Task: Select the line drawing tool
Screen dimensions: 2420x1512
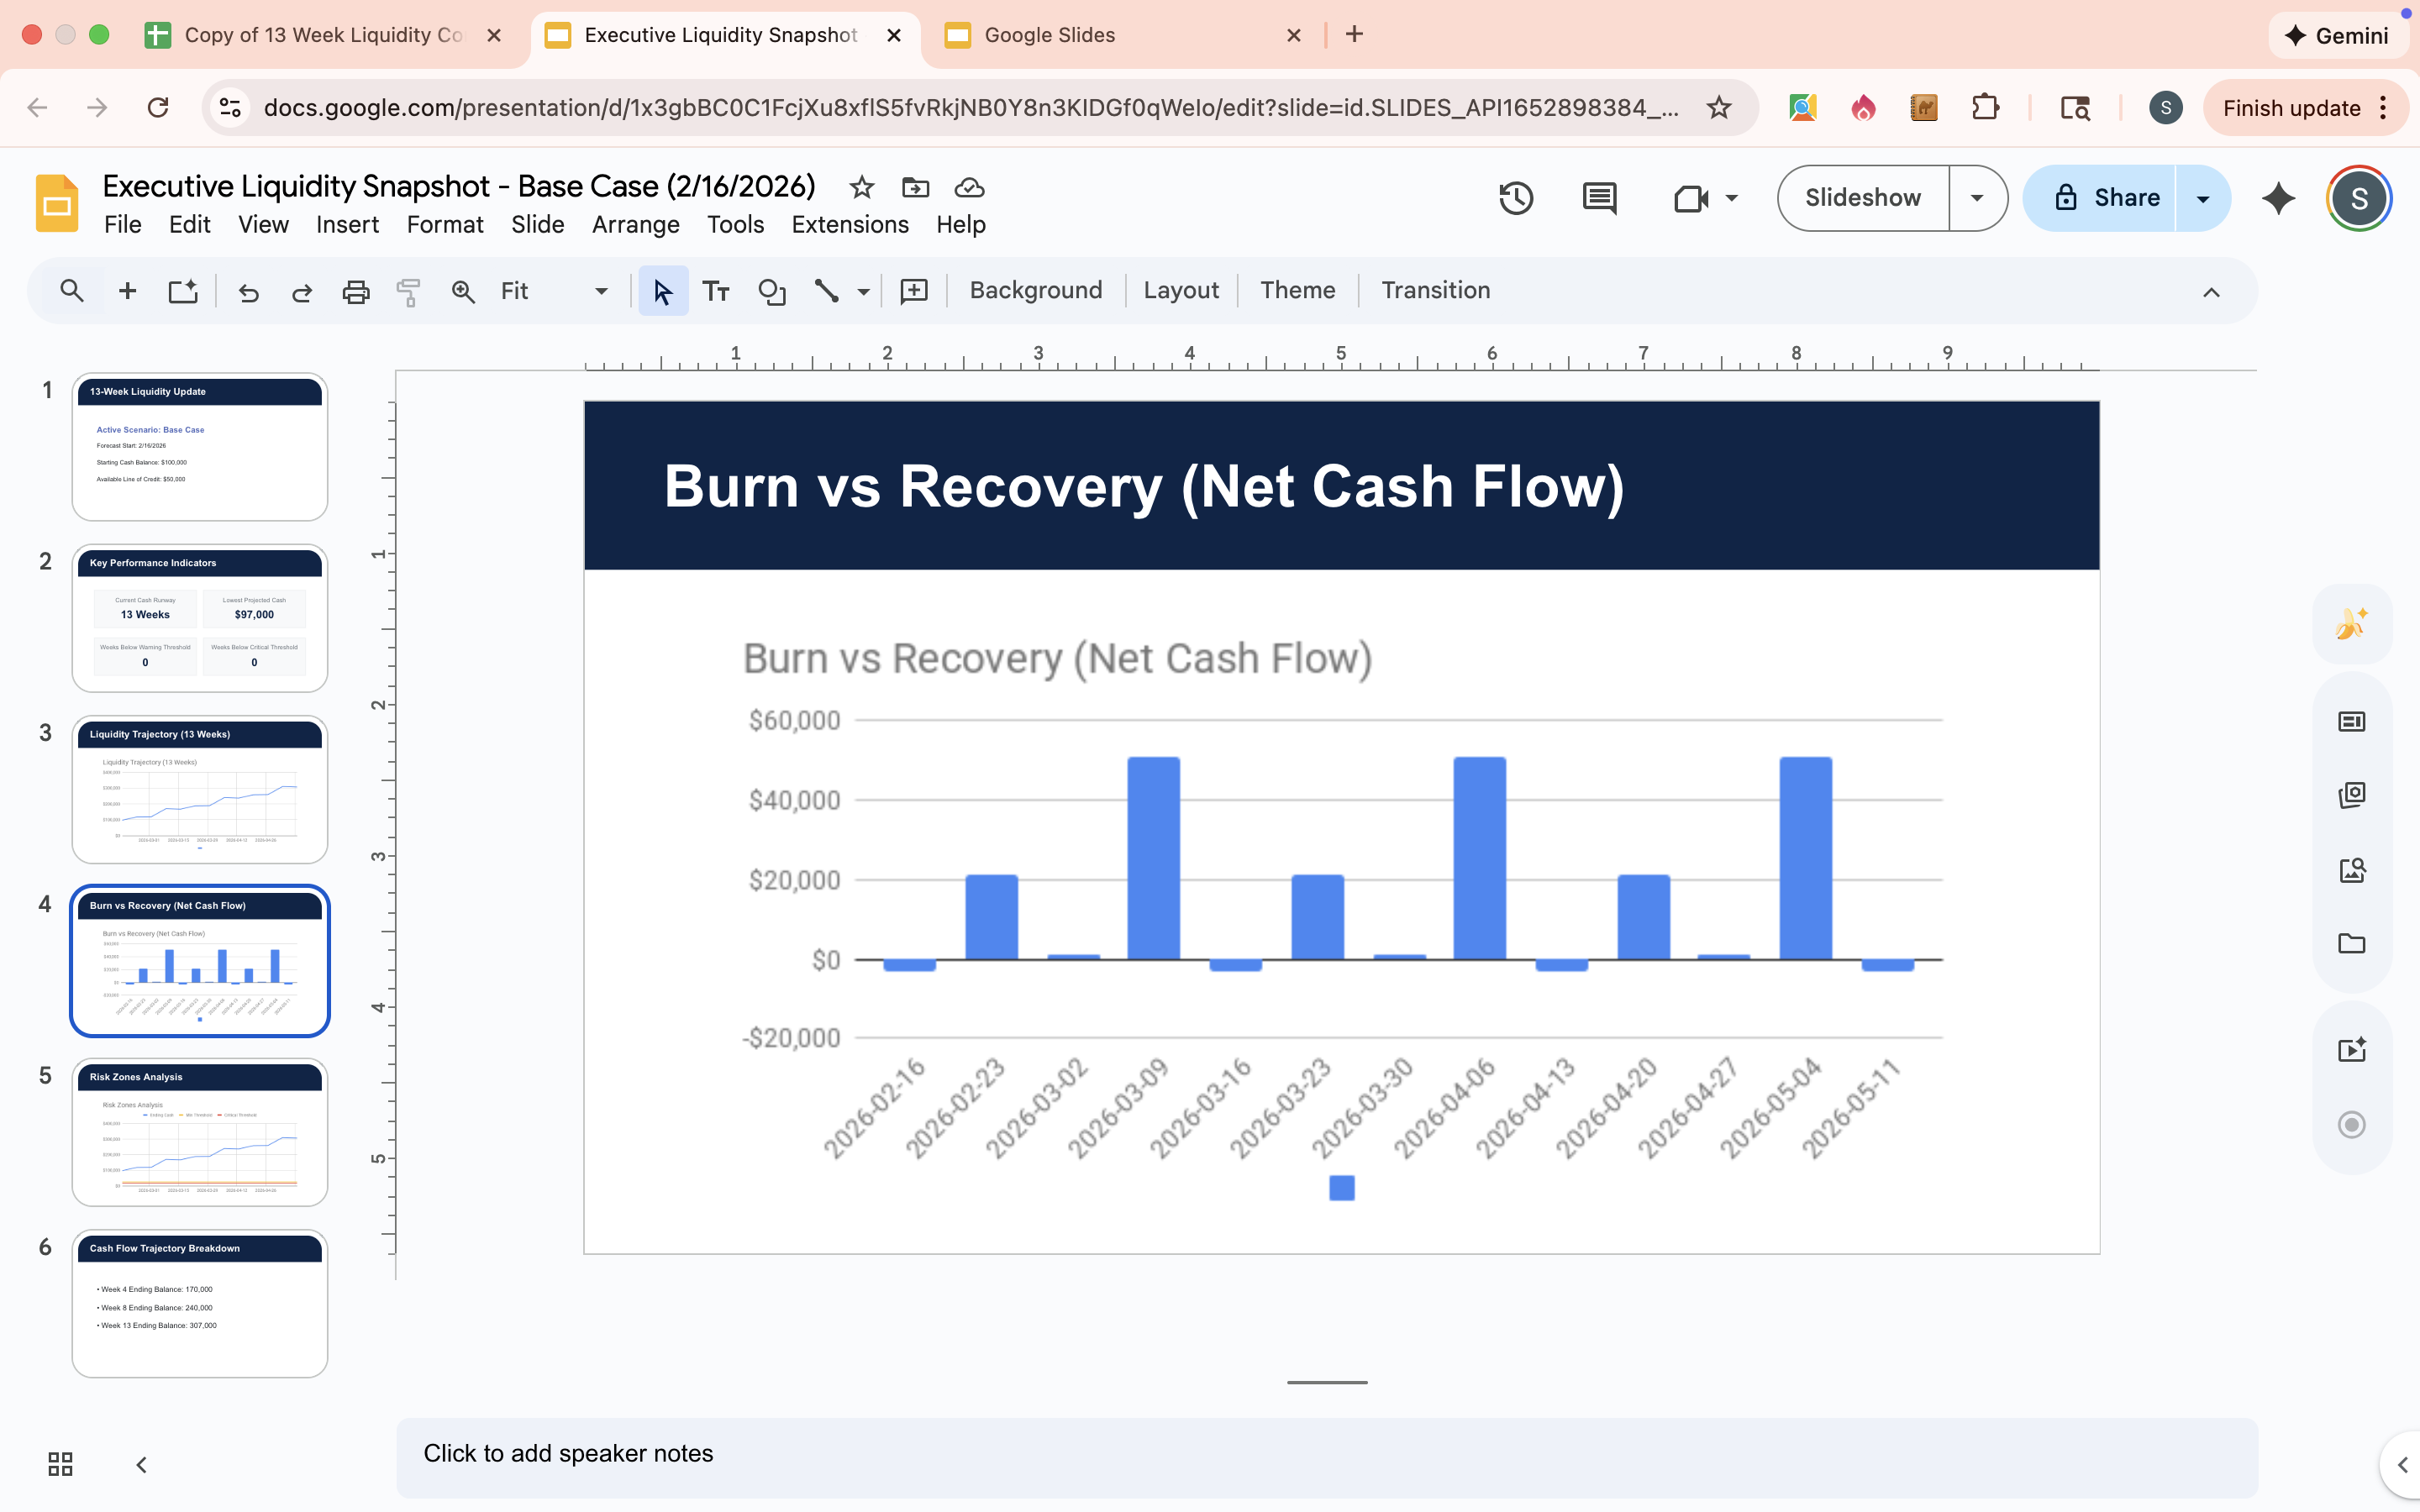Action: point(826,291)
